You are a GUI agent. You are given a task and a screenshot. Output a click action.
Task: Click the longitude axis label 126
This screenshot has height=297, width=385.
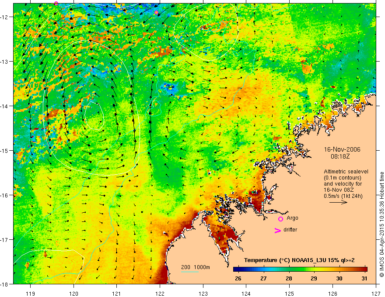pyautogui.click(x=332, y=294)
